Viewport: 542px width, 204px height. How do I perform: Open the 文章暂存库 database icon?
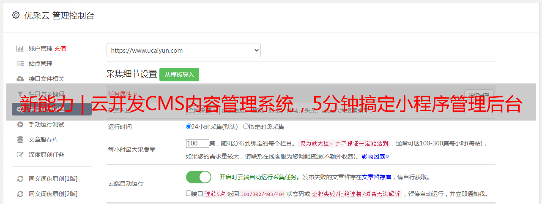point(20,140)
